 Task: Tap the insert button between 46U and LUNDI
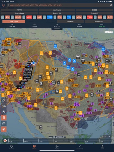12,17
